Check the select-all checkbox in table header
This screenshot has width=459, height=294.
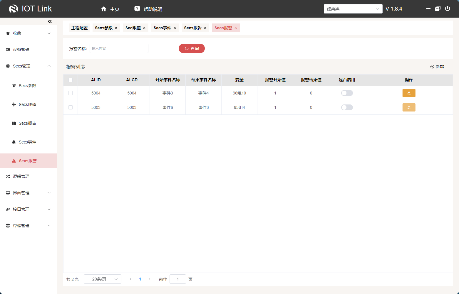pos(71,80)
